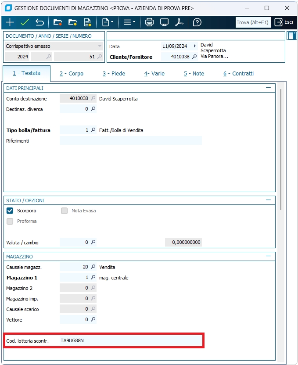This screenshot has height=365, width=298.
Task: Collapse the DATI PRINCIPALI section
Action: (268, 88)
